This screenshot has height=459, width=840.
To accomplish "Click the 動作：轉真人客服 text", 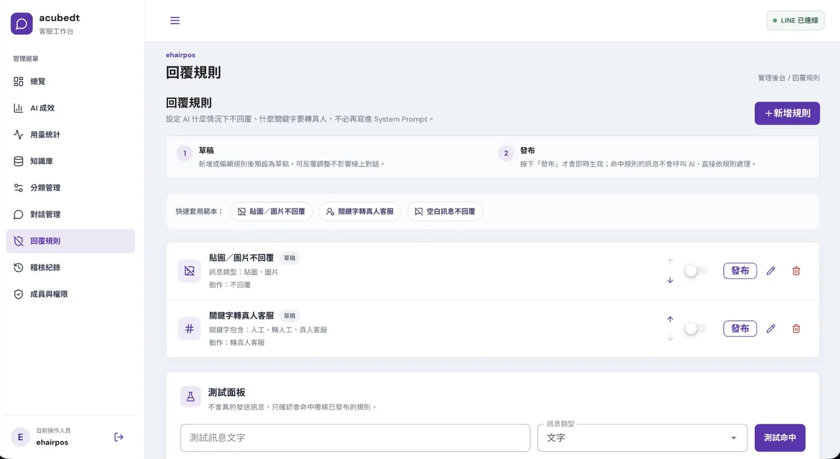I will tap(237, 342).
